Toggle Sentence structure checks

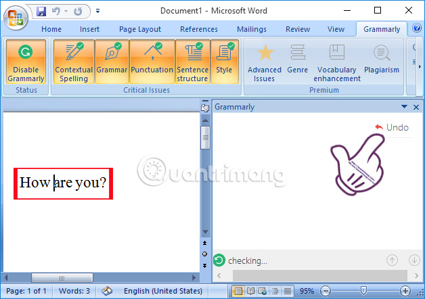192,62
